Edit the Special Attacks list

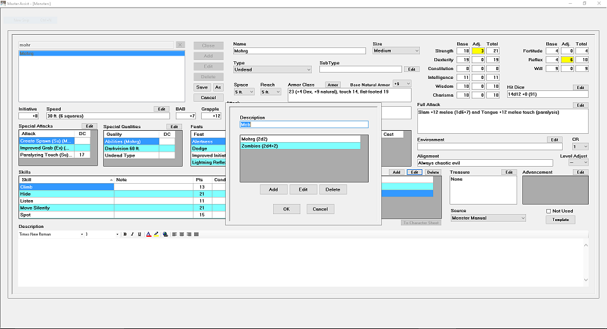pyautogui.click(x=89, y=126)
